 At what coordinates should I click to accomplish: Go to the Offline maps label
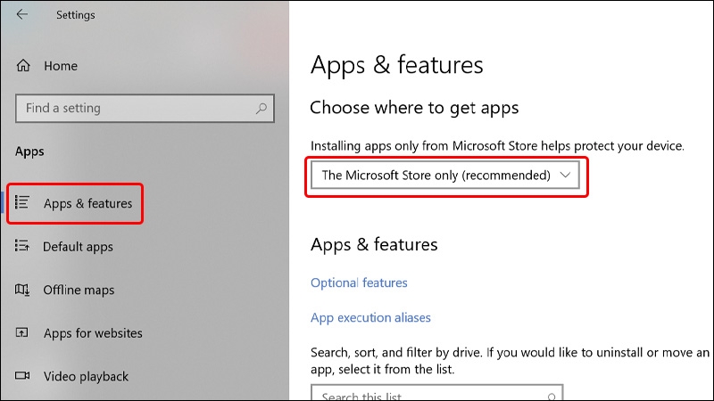79,290
